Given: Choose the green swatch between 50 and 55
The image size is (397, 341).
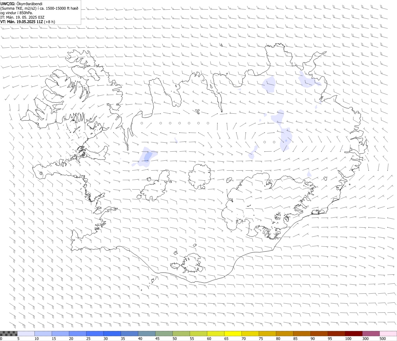Looking at the screenshot, I should click(181, 333).
